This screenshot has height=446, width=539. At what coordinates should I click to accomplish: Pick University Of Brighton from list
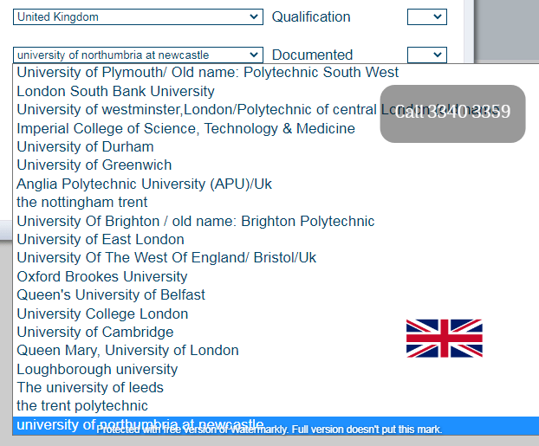point(195,221)
